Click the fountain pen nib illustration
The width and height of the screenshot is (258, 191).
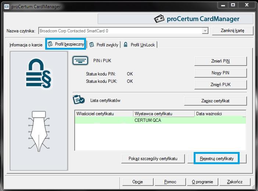tap(39, 131)
